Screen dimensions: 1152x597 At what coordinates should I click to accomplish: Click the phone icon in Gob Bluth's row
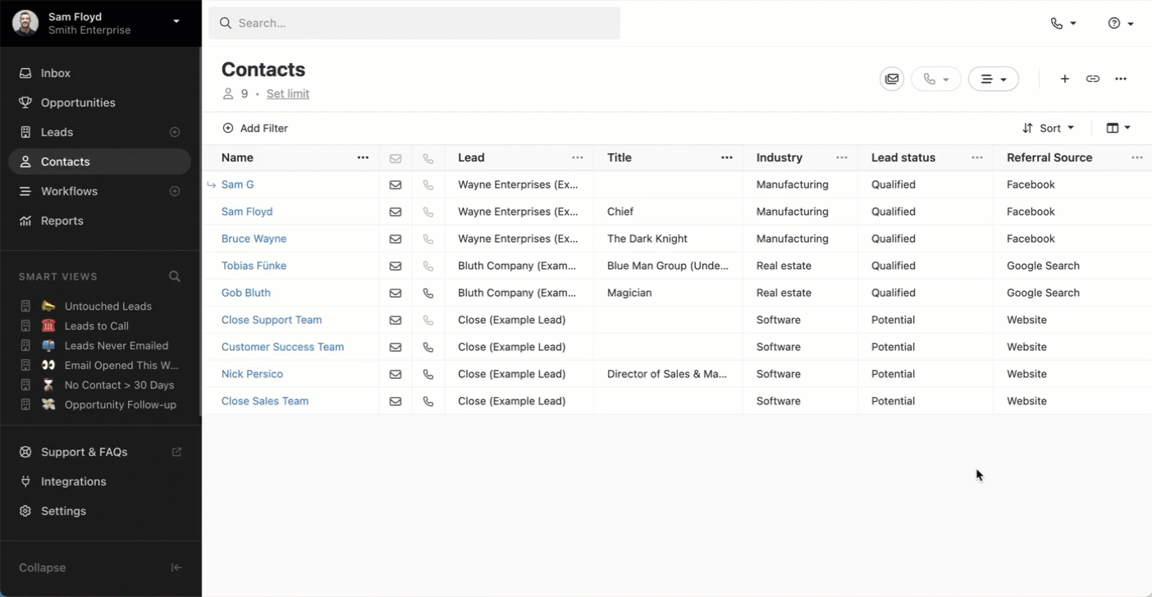click(x=427, y=293)
